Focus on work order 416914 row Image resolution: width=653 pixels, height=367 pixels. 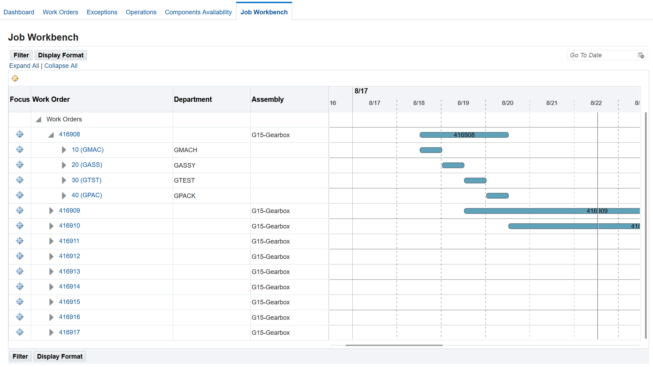pos(20,287)
